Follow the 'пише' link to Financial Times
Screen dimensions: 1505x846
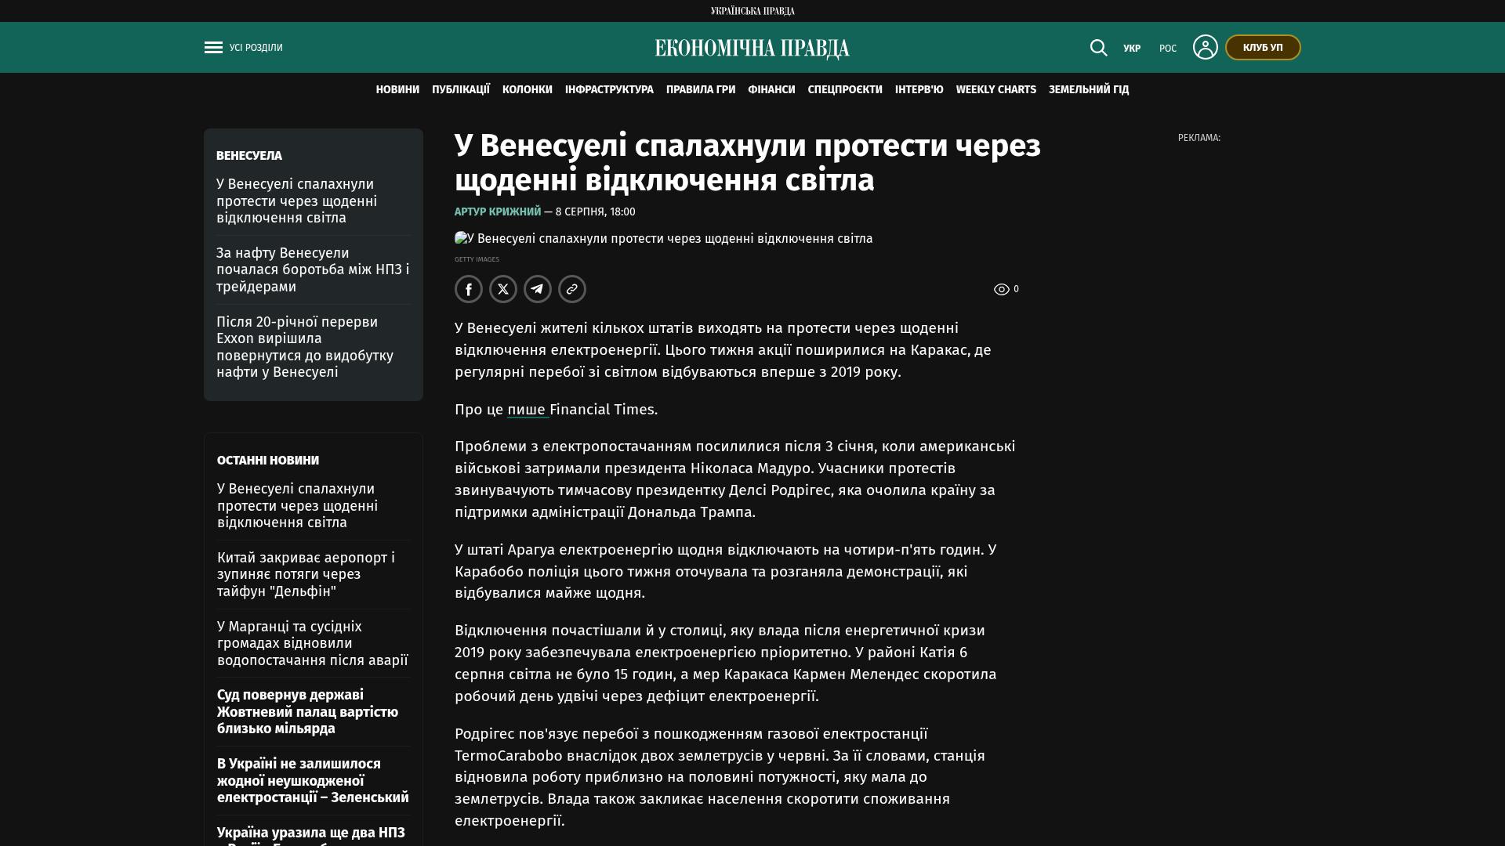[527, 410]
